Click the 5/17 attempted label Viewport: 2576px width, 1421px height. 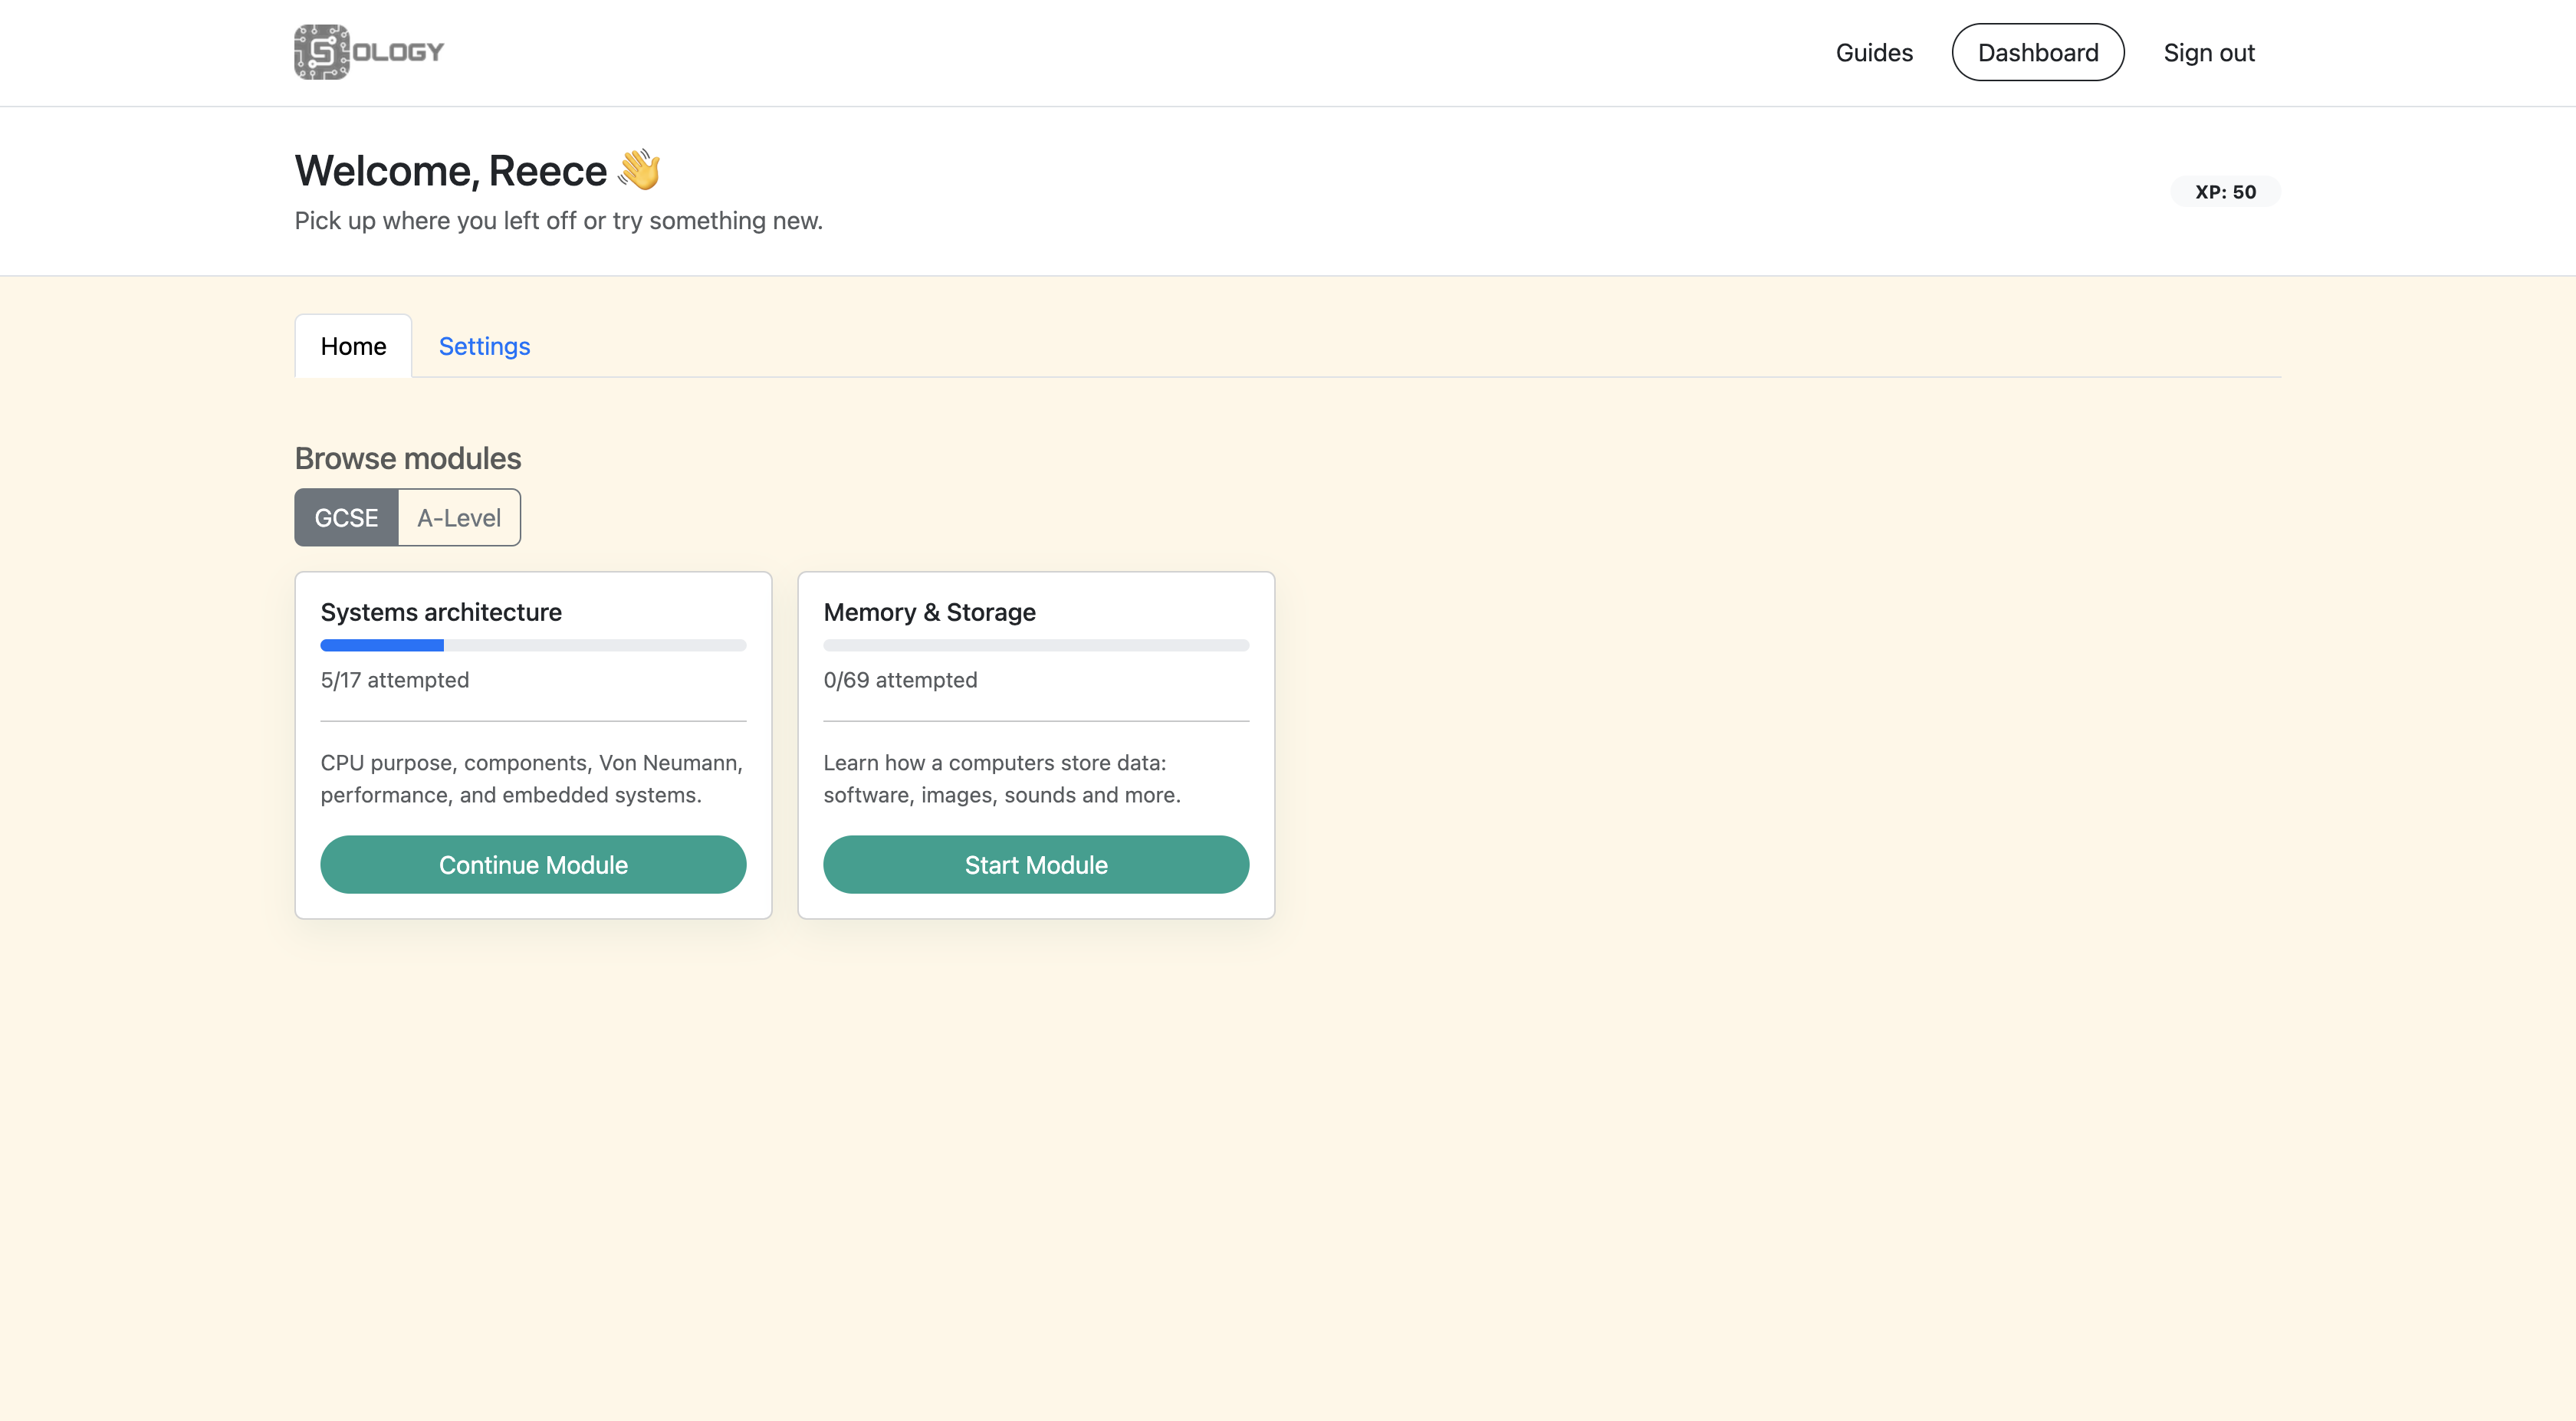(394, 680)
